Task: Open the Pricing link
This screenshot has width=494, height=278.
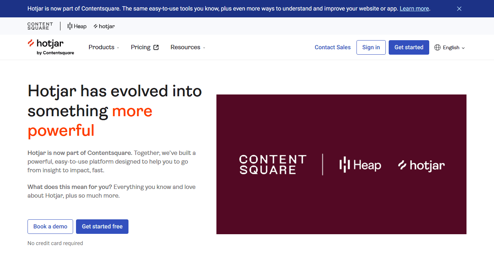Action: 145,47
